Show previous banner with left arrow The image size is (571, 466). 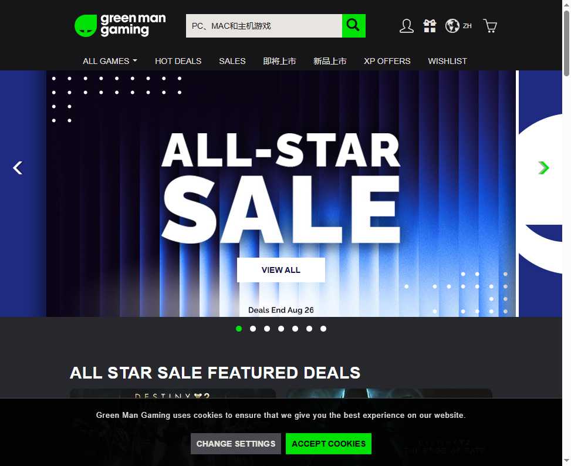(x=18, y=168)
